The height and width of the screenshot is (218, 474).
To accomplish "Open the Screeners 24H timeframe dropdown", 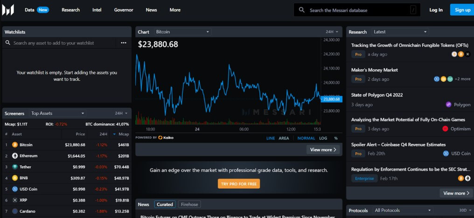I will tap(121, 113).
